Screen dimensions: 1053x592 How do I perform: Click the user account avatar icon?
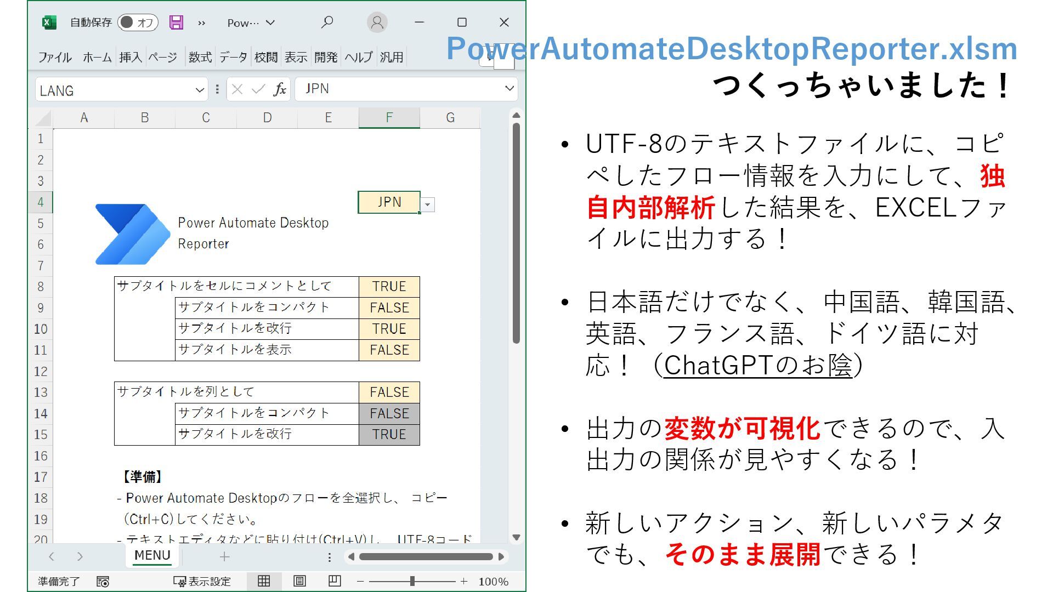377,22
